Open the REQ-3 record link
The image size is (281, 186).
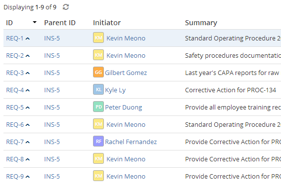coord(15,73)
